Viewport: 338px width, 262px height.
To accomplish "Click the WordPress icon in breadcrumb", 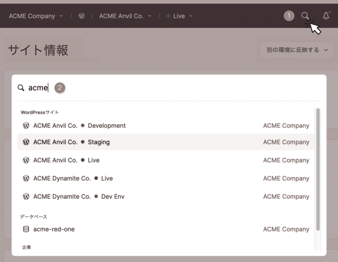I will point(81,16).
